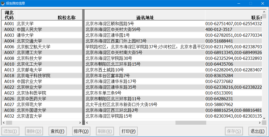The image size is (269, 137).
Task: Click left pane scrollbar left arrow
Action: (4, 123)
